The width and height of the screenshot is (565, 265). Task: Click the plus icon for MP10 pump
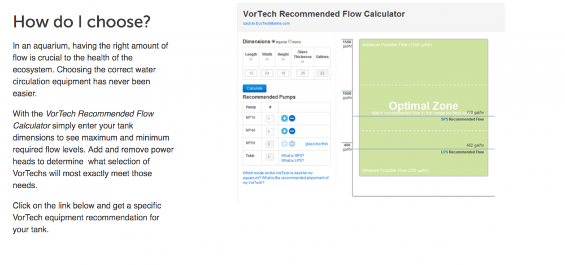point(284,118)
